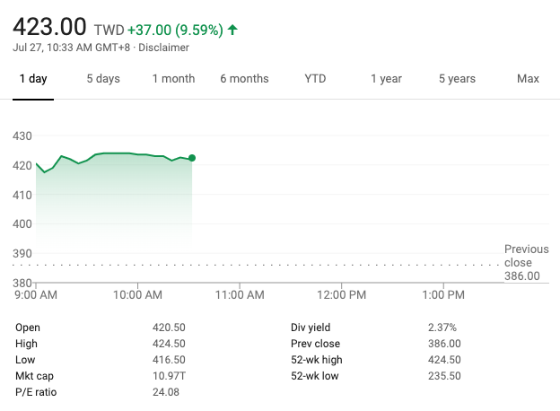Click the 423.00 stock price
The width and height of the screenshot is (560, 411).
coord(49,27)
